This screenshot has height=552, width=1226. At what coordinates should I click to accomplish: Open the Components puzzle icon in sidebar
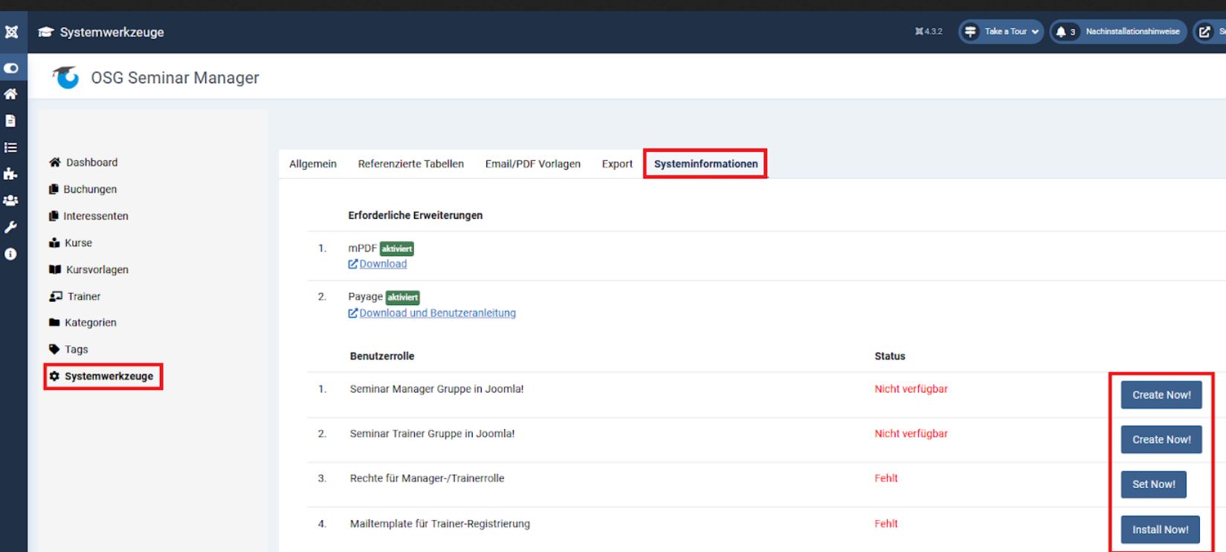(x=11, y=174)
